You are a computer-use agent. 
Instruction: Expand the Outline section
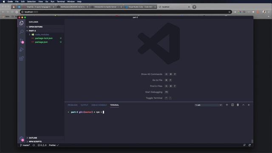[x=45, y=138]
